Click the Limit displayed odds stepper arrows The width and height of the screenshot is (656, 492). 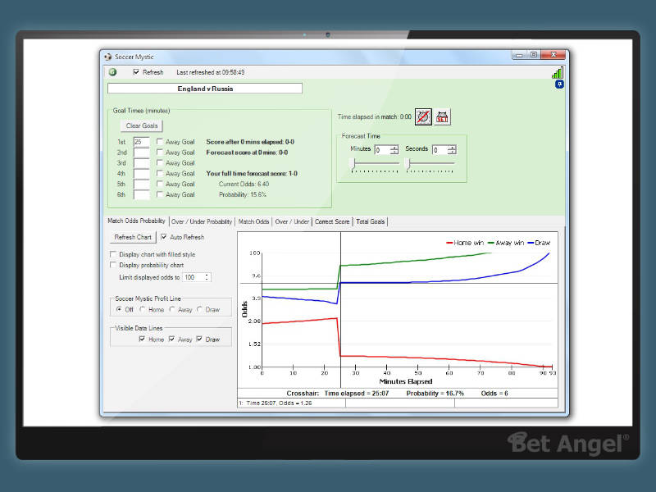(x=207, y=277)
